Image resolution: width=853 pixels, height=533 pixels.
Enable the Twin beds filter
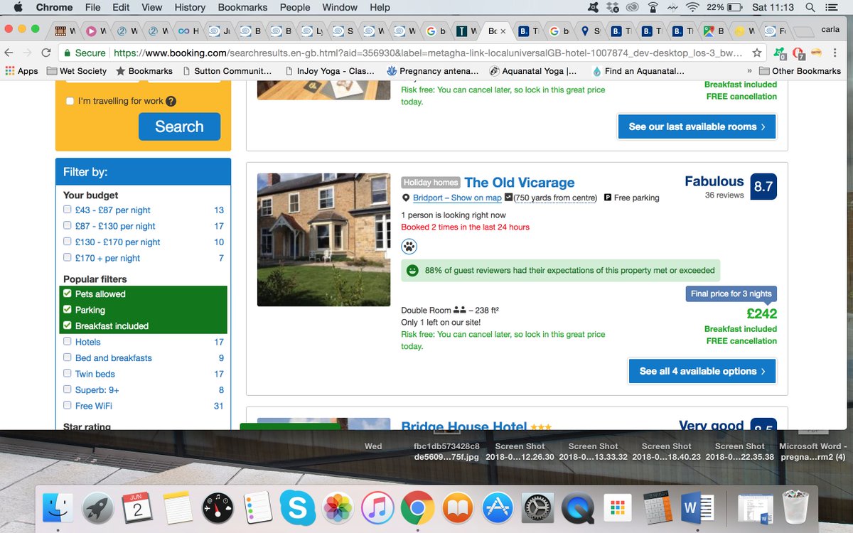(x=68, y=374)
